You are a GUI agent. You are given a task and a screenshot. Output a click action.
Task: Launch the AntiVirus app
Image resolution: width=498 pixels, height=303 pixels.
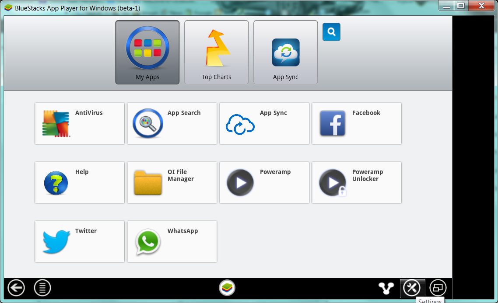pyautogui.click(x=80, y=123)
